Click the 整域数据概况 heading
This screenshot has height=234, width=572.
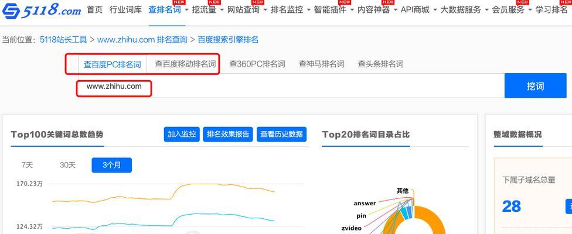[517, 135]
